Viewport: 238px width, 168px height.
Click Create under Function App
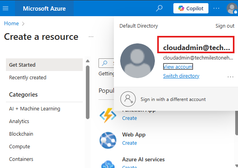130,118
